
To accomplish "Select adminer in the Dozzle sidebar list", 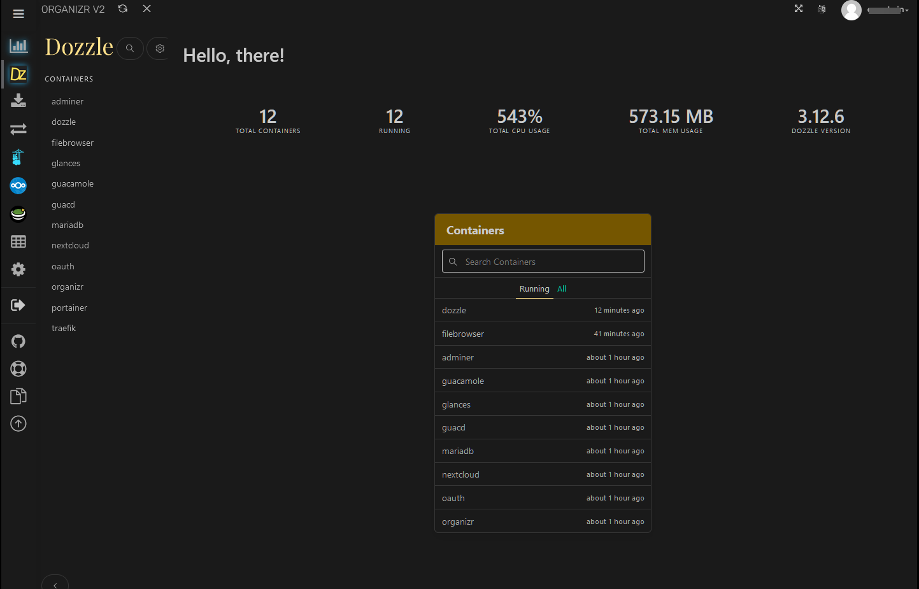I will [x=68, y=102].
